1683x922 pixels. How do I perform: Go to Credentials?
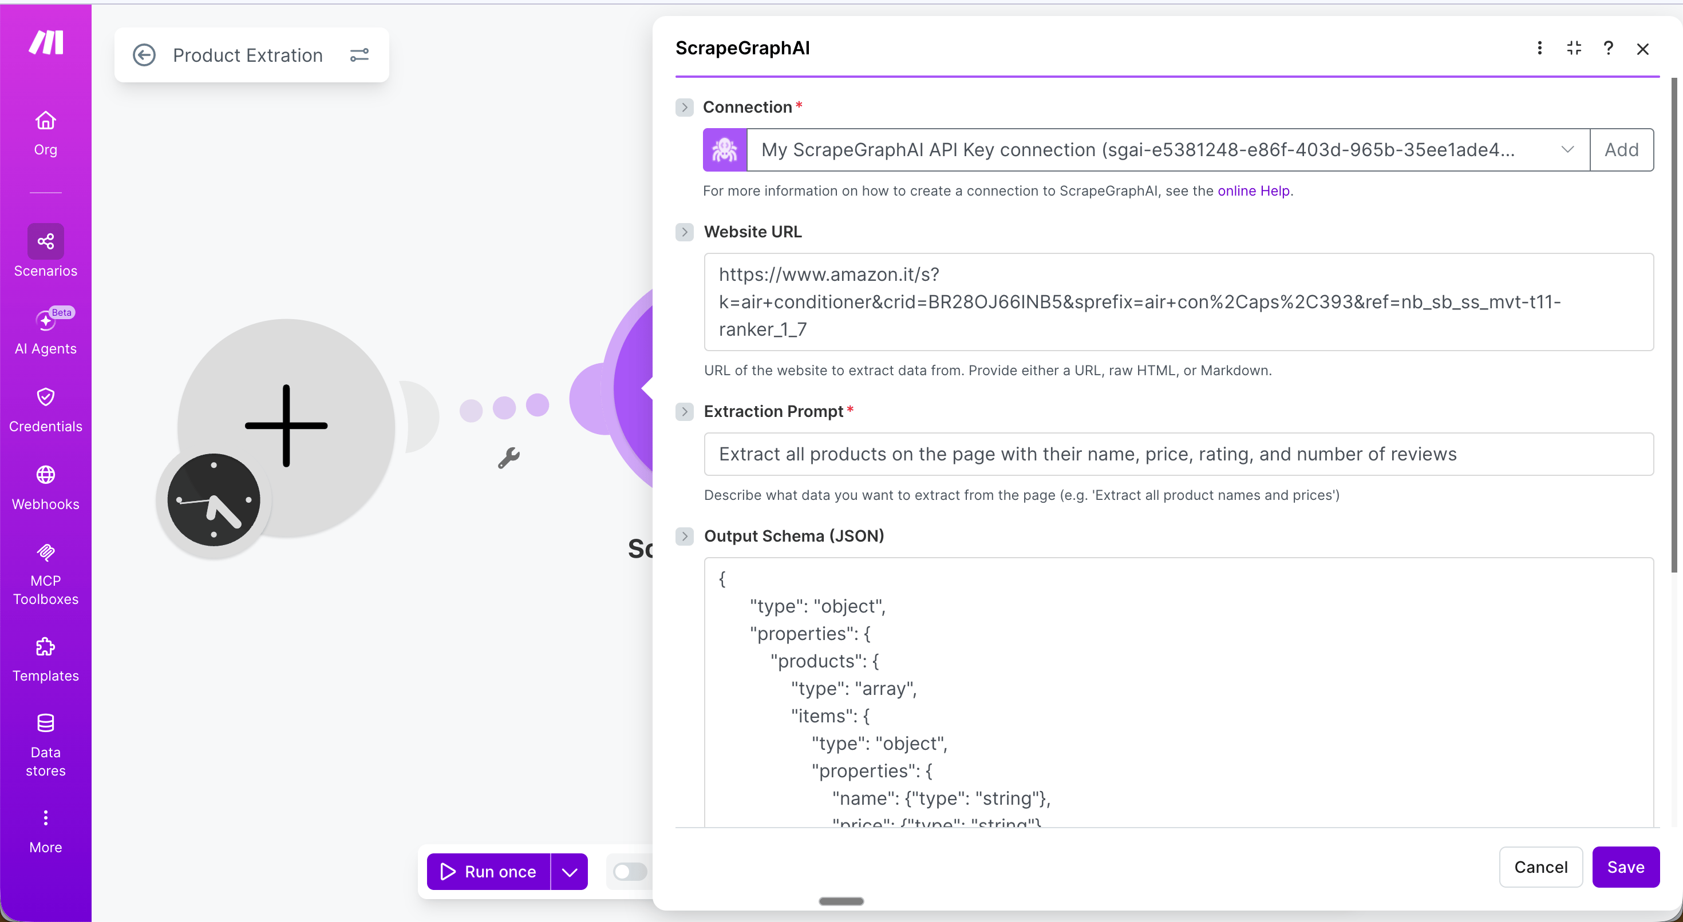(x=46, y=410)
